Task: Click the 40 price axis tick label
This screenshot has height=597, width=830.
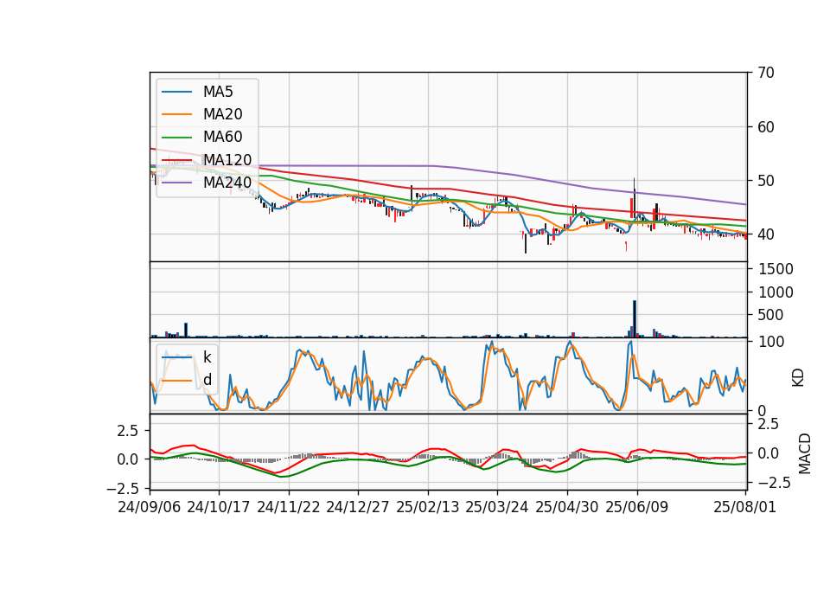Action: tap(765, 234)
